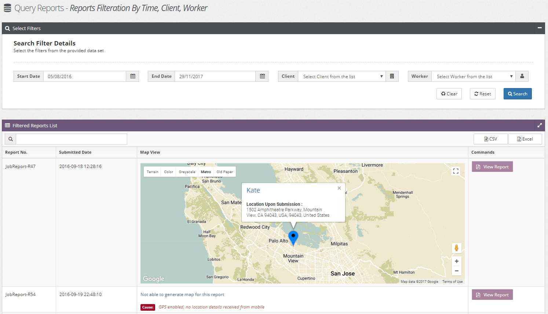Screen dimensions: 548x314
Task: Click the Clear button
Action: coord(449,94)
